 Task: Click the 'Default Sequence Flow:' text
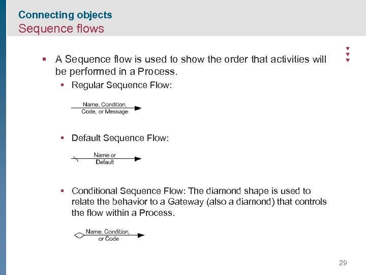(x=120, y=138)
